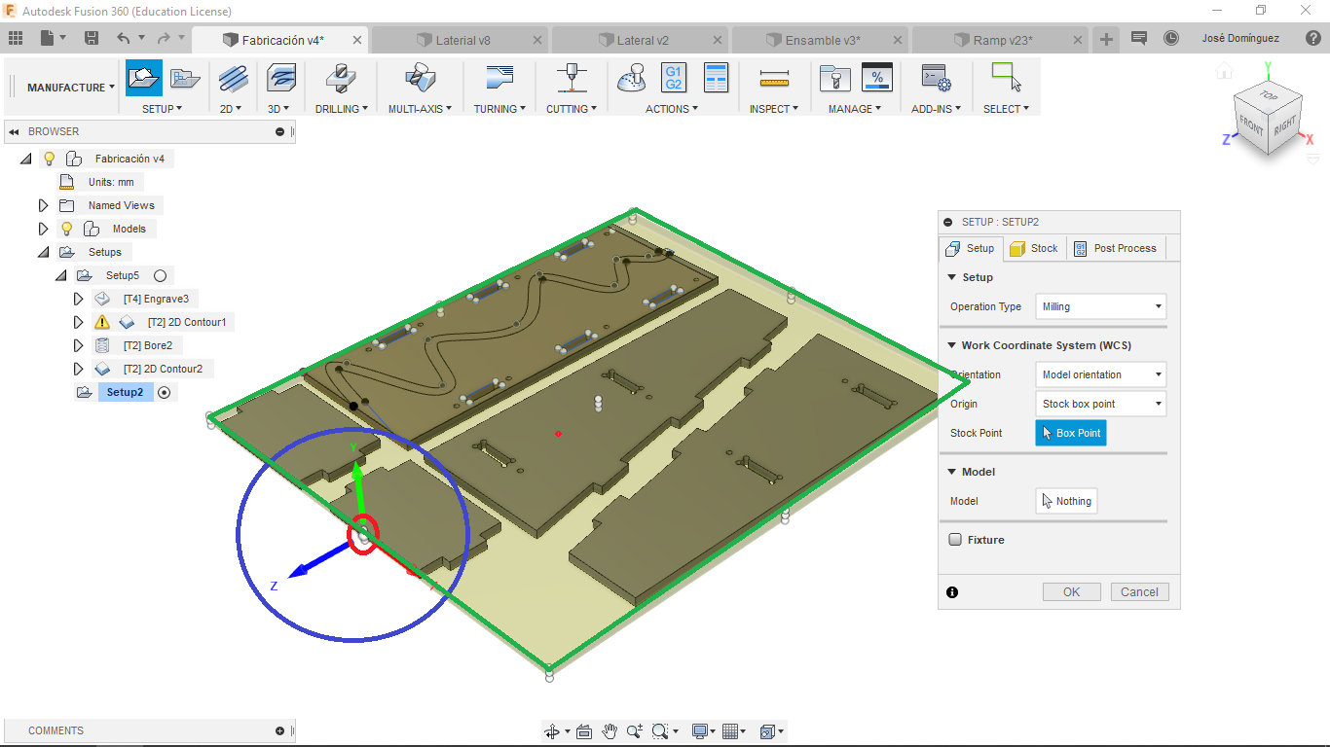Click the Measure ruler icon in Inspect
The image size is (1330, 747).
pyautogui.click(x=774, y=78)
